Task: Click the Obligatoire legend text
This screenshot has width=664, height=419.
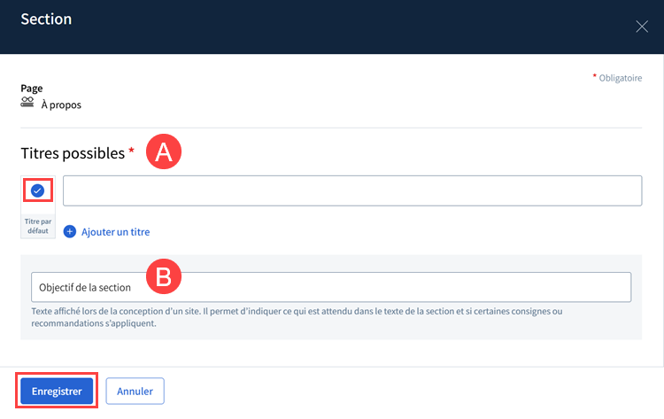Action: pos(621,78)
